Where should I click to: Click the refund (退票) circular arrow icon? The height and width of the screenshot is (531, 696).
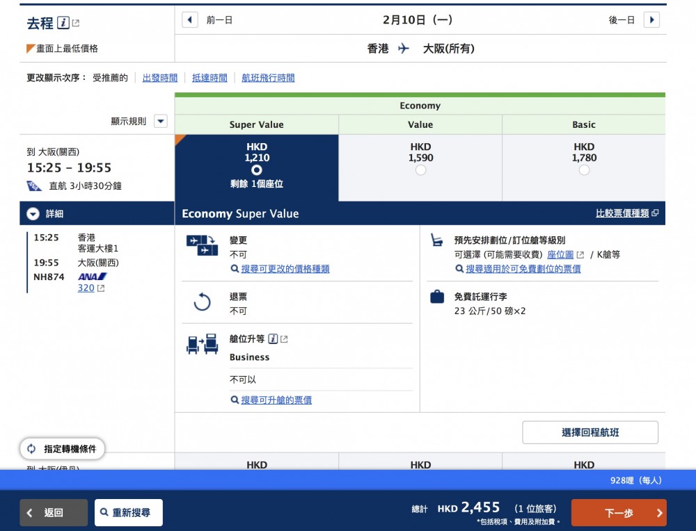click(x=202, y=302)
